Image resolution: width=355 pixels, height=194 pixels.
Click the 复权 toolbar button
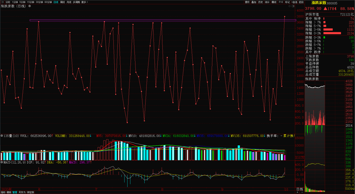(x=247, y=2)
